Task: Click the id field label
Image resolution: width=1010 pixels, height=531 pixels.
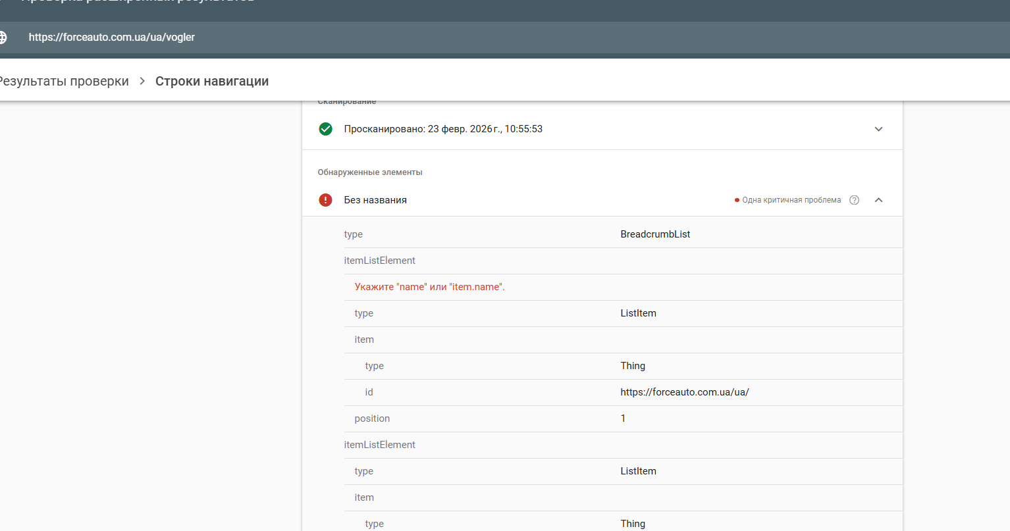Action: point(369,392)
